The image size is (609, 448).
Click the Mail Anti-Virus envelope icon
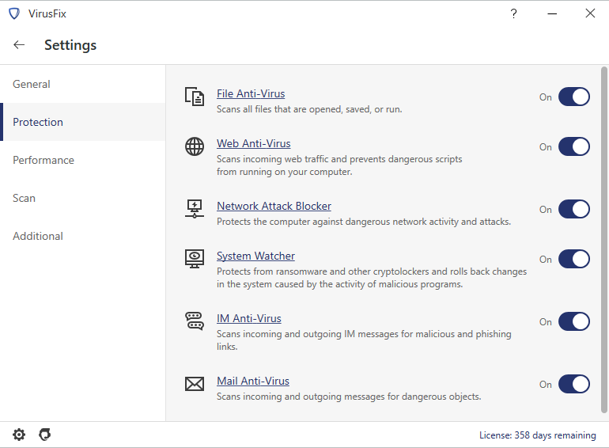pyautogui.click(x=195, y=384)
